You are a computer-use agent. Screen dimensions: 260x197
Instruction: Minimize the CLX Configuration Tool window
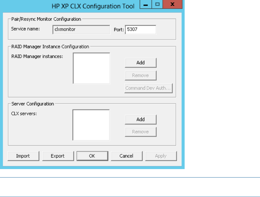(x=146, y=4)
